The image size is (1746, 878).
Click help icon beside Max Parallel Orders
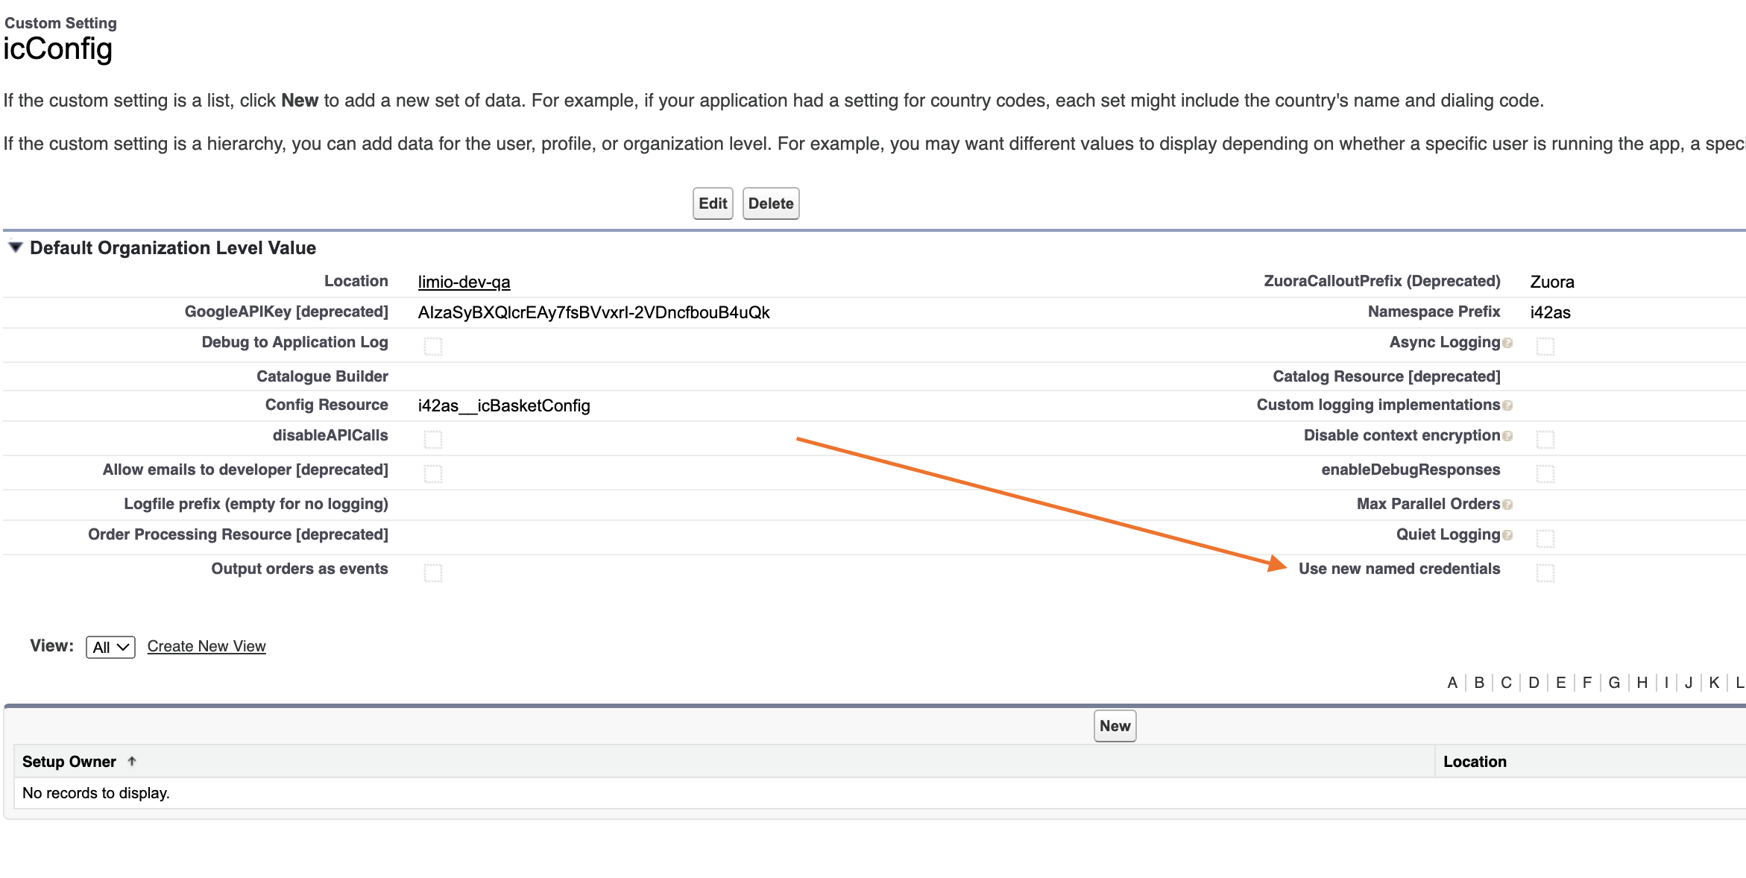coord(1507,505)
